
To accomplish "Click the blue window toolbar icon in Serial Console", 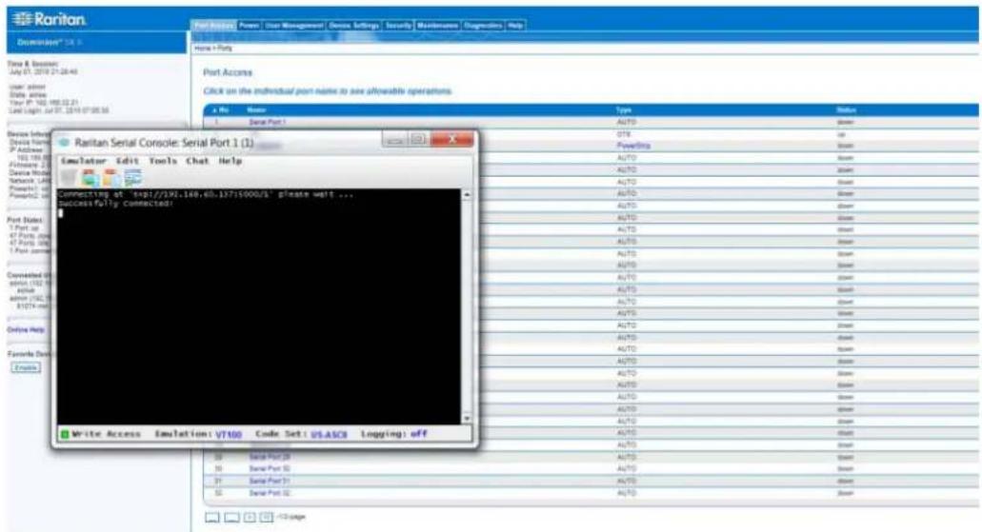I will [x=132, y=178].
